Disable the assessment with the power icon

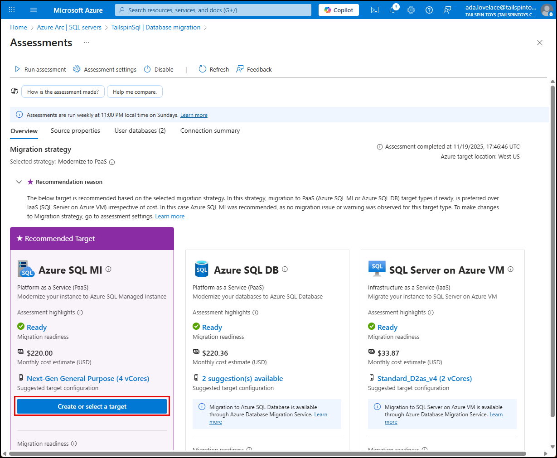pyautogui.click(x=147, y=69)
